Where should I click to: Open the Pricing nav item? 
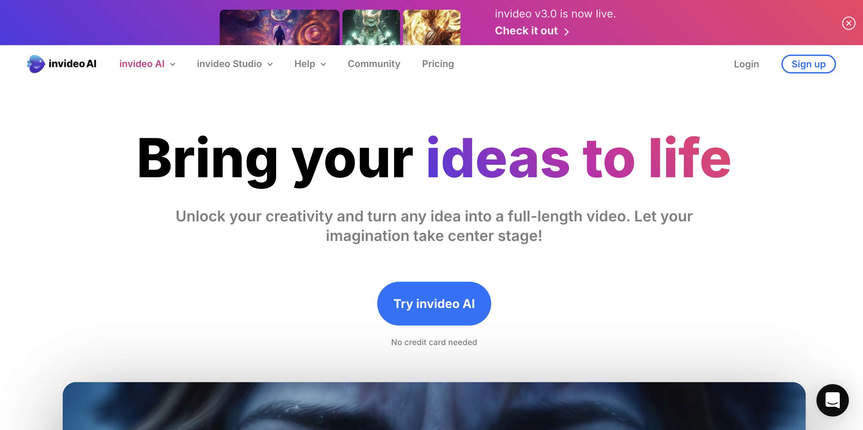(438, 64)
